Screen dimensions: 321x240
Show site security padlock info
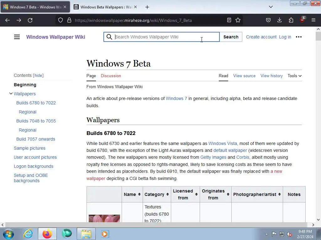pyautogui.click(x=69, y=20)
